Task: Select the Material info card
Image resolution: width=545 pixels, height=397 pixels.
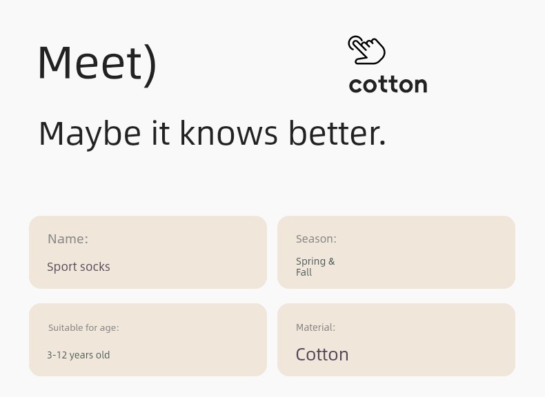Action: (396, 340)
